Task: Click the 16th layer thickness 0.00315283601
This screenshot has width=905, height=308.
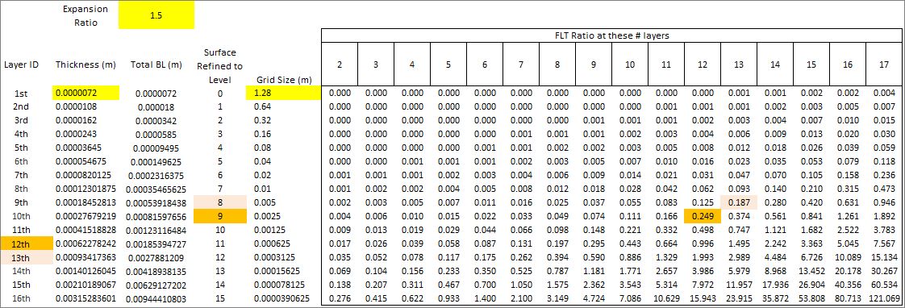Action: click(x=86, y=299)
